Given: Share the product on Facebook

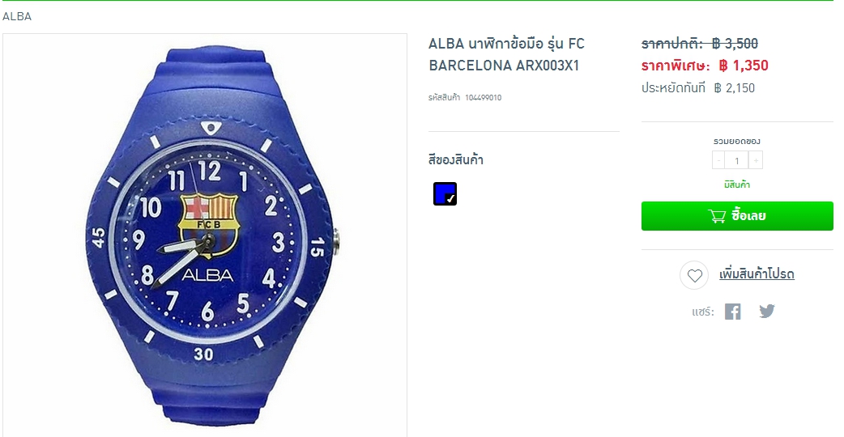Looking at the screenshot, I should [732, 312].
